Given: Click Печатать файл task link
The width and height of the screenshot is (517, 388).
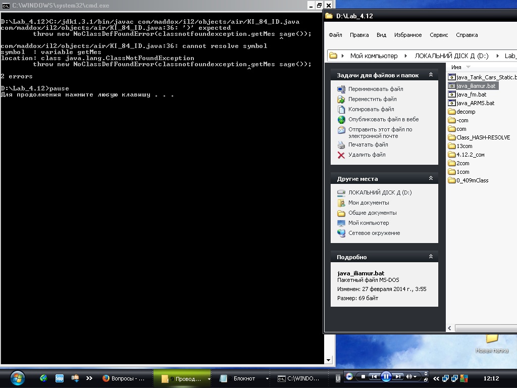Looking at the screenshot, I should coord(368,144).
